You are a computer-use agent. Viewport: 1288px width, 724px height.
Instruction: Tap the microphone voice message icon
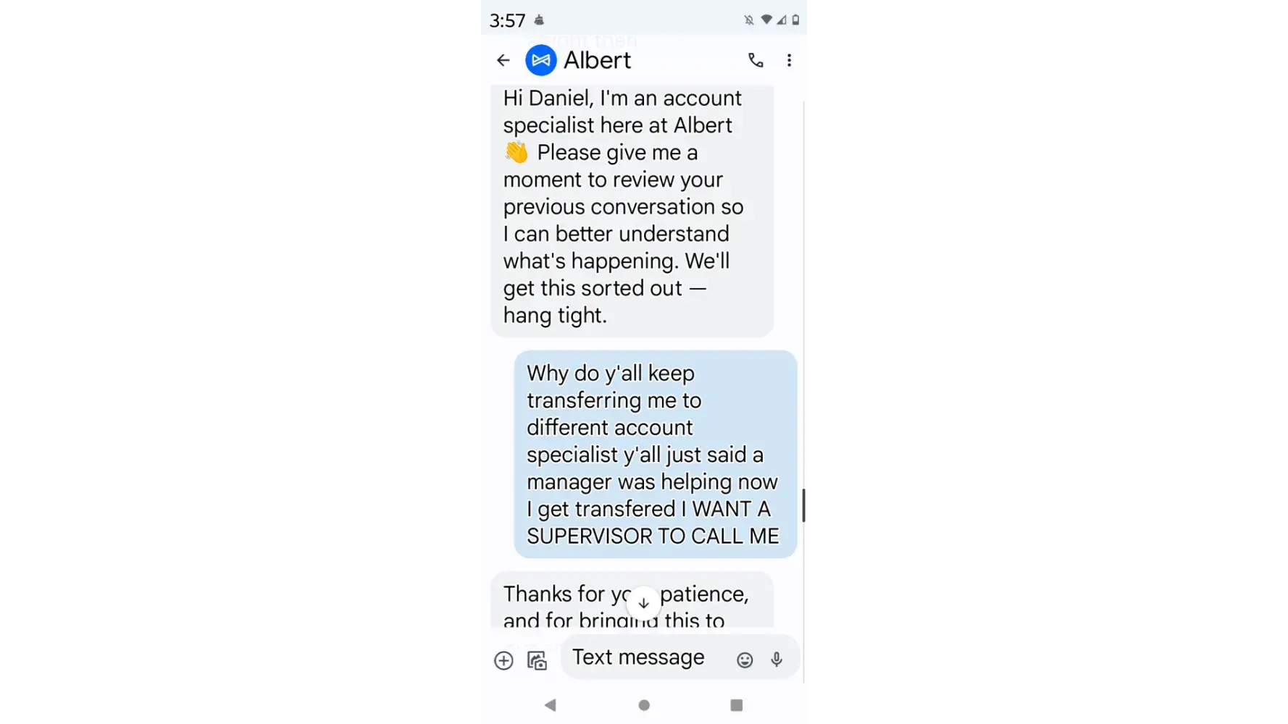(777, 660)
